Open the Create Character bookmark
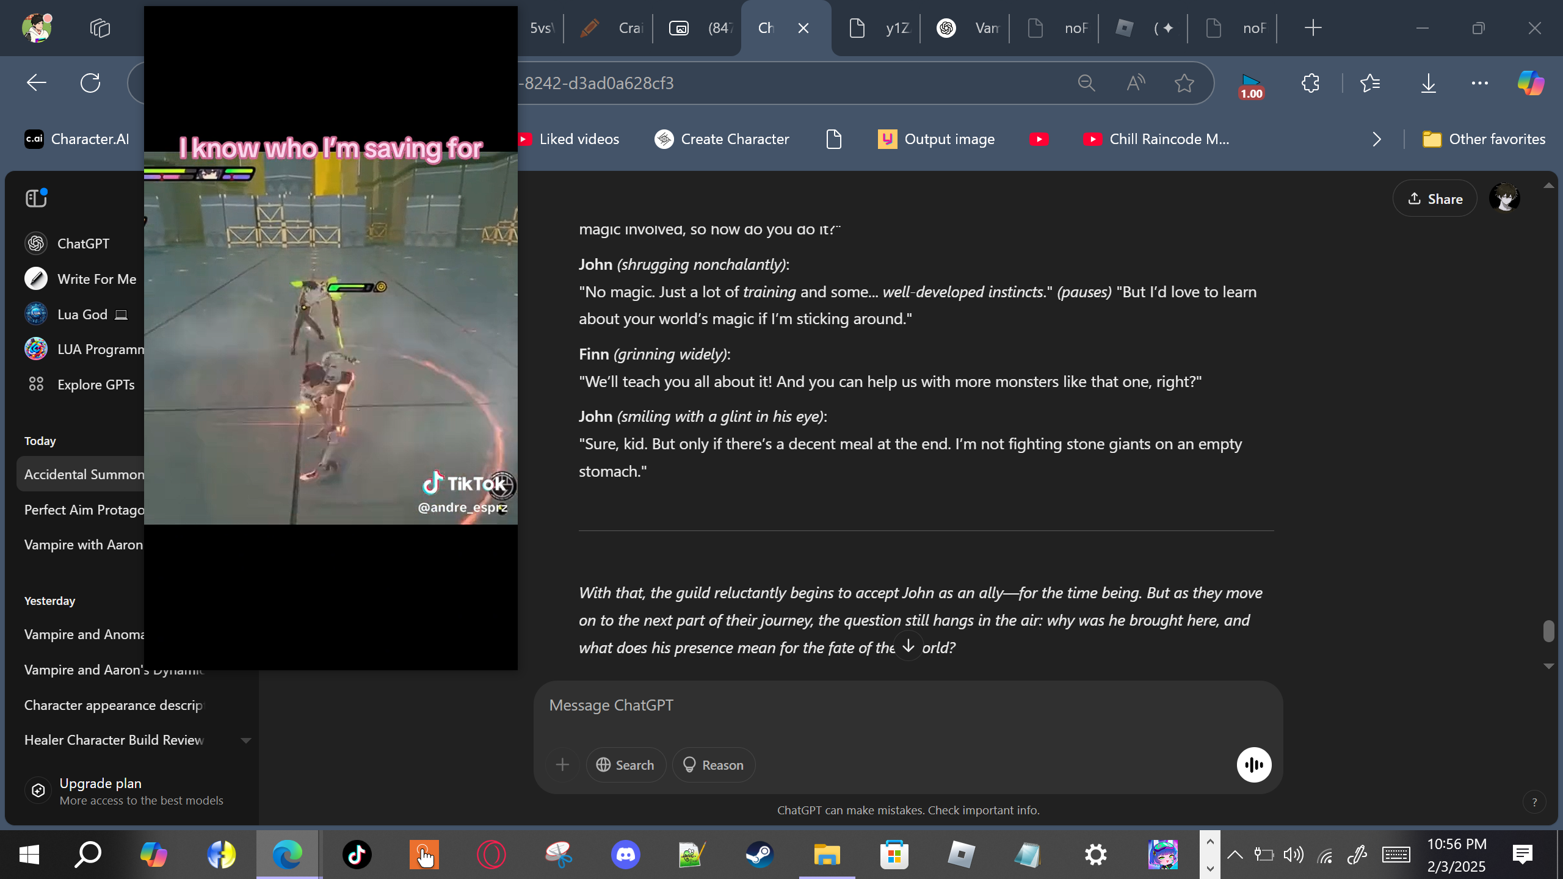 [x=722, y=139]
